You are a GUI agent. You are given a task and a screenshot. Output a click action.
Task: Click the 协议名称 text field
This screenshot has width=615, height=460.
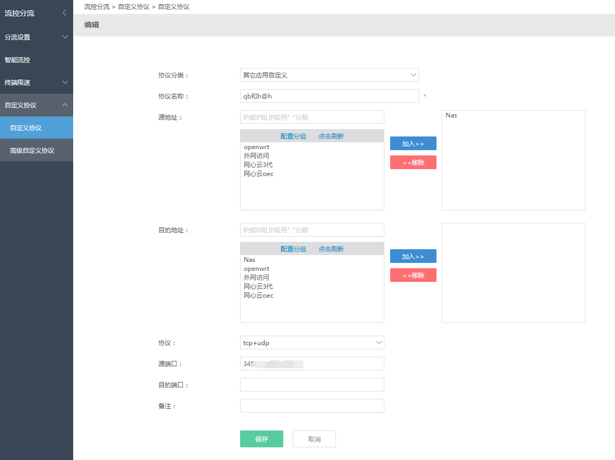[x=329, y=96]
